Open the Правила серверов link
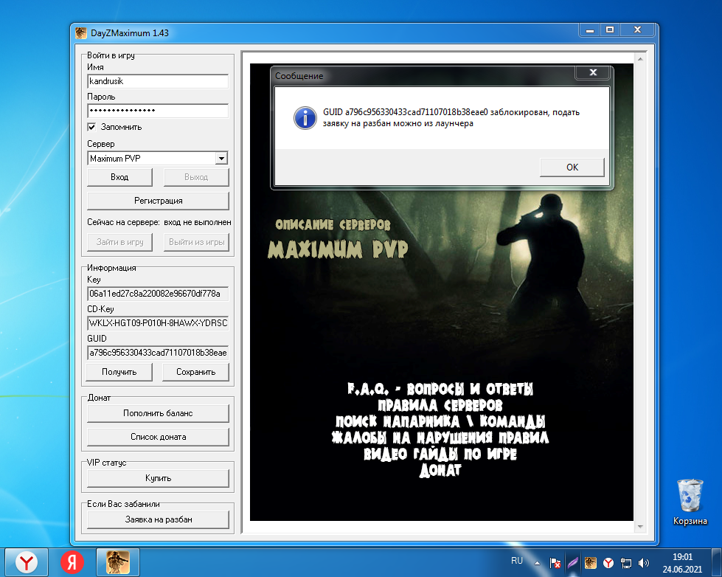722x577 pixels. coord(440,406)
